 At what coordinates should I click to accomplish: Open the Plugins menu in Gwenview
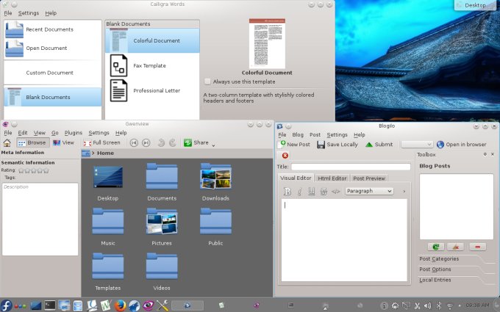[73, 133]
